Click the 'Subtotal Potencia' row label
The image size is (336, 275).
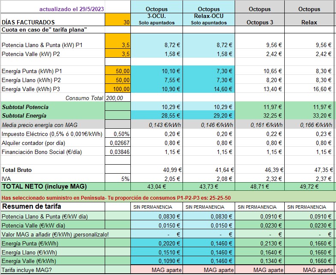coord(25,107)
